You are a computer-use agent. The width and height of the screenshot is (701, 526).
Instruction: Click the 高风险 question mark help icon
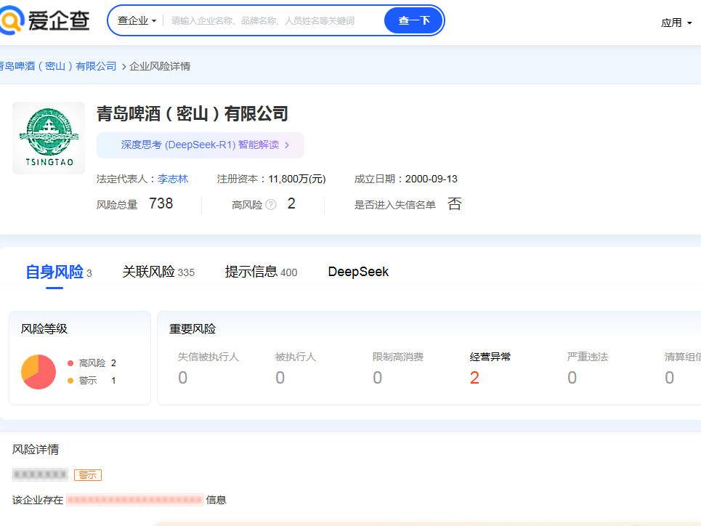[x=271, y=205]
